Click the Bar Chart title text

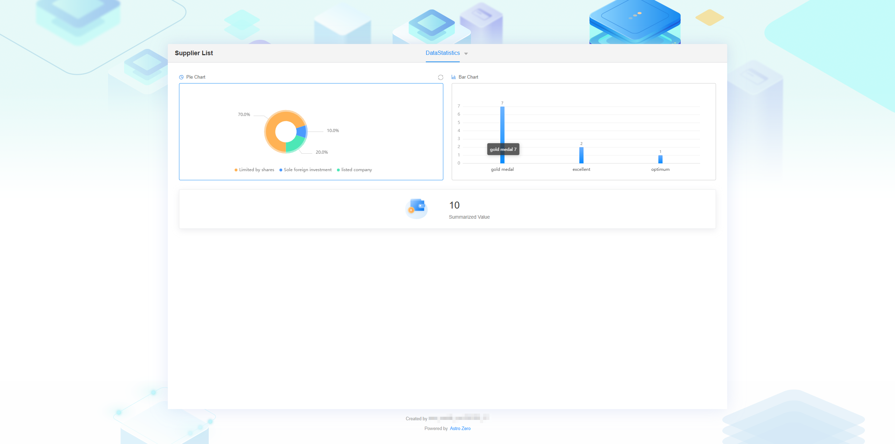coord(468,77)
